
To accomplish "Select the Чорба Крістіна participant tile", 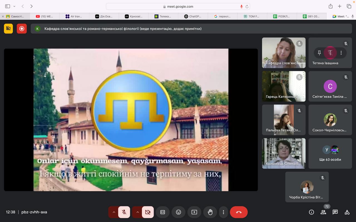I will click(x=307, y=187).
